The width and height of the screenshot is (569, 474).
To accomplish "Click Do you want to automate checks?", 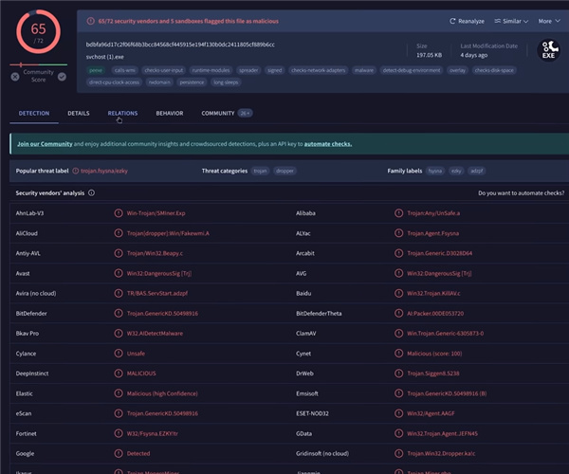I will click(521, 193).
